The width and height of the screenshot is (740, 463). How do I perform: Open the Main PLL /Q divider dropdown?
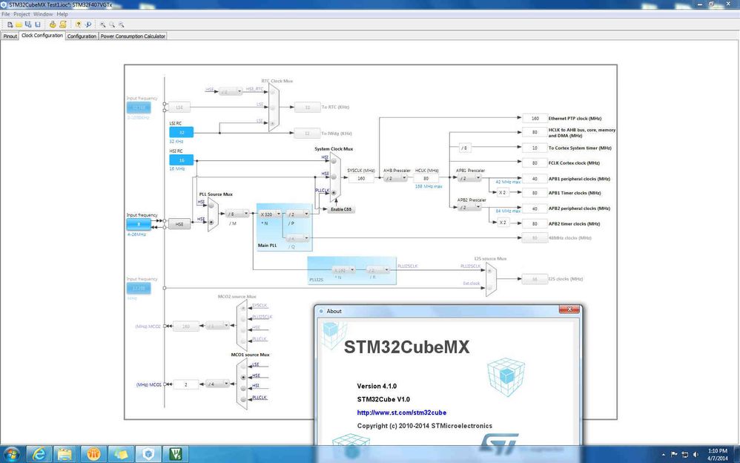298,238
